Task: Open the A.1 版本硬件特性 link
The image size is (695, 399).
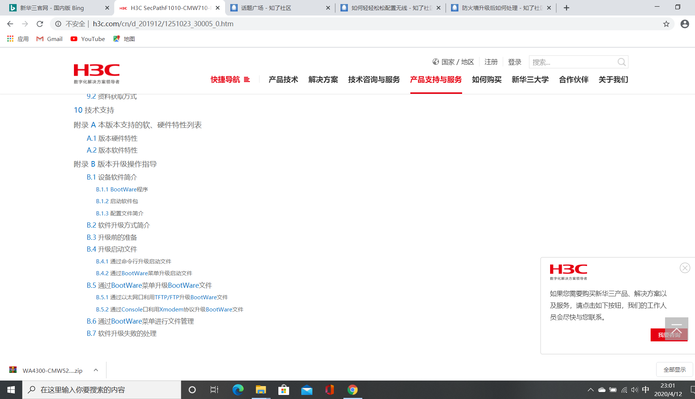Action: (x=112, y=138)
